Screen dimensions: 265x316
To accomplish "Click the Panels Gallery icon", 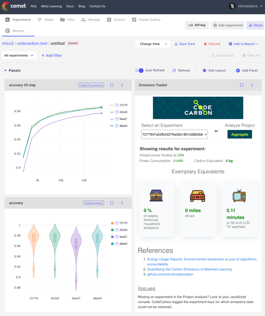I will (134, 19).
